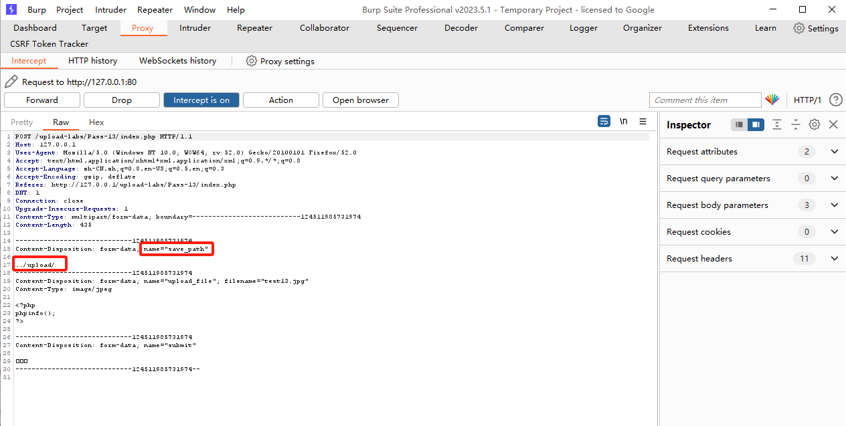The height and width of the screenshot is (426, 846).
Task: Open the Sequencer tab
Action: (x=397, y=28)
